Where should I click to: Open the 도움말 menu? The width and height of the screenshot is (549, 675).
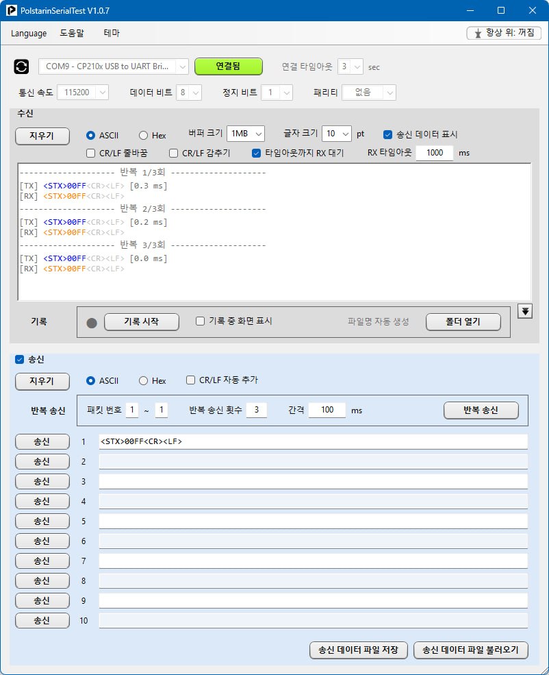(x=72, y=33)
